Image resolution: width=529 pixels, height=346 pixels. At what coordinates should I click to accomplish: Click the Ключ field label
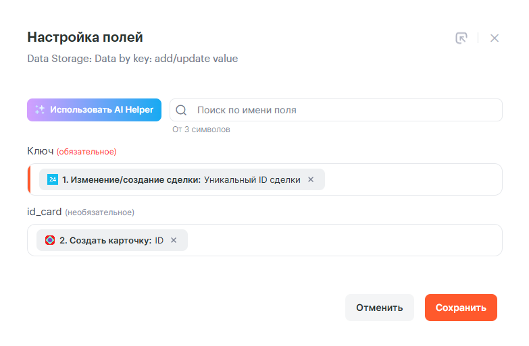pyautogui.click(x=40, y=151)
